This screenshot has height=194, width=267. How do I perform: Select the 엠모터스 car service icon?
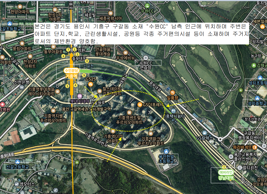click(x=17, y=184)
